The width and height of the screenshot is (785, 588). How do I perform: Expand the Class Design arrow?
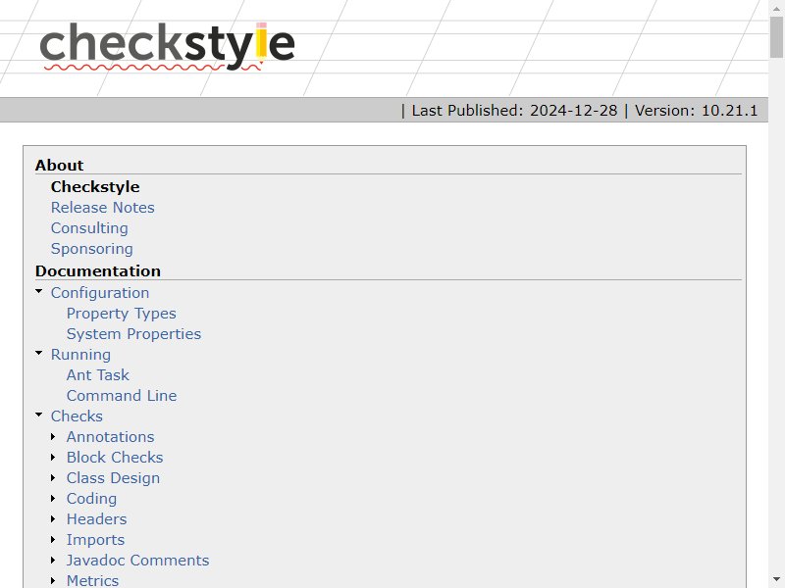click(x=53, y=477)
